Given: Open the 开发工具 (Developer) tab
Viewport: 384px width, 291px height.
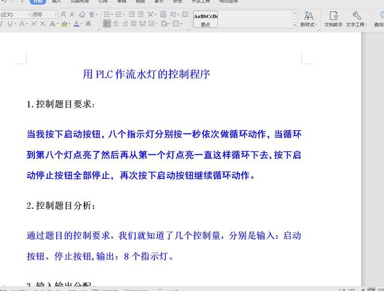Looking at the screenshot, I should pyautogui.click(x=200, y=1).
